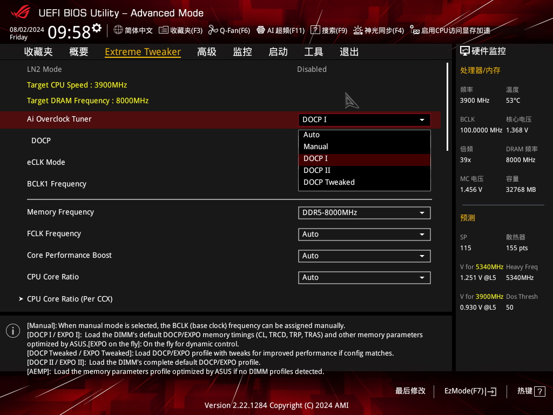
Task: Select DOCP I option
Action: click(x=365, y=158)
